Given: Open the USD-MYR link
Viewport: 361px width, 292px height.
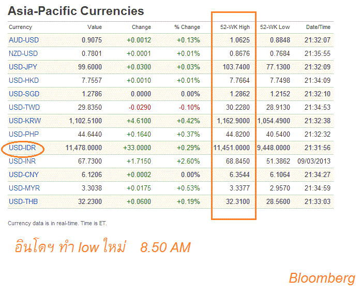Looking at the screenshot, I should point(24,188).
